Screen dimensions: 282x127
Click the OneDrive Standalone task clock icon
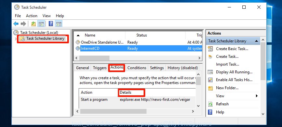[78, 42]
